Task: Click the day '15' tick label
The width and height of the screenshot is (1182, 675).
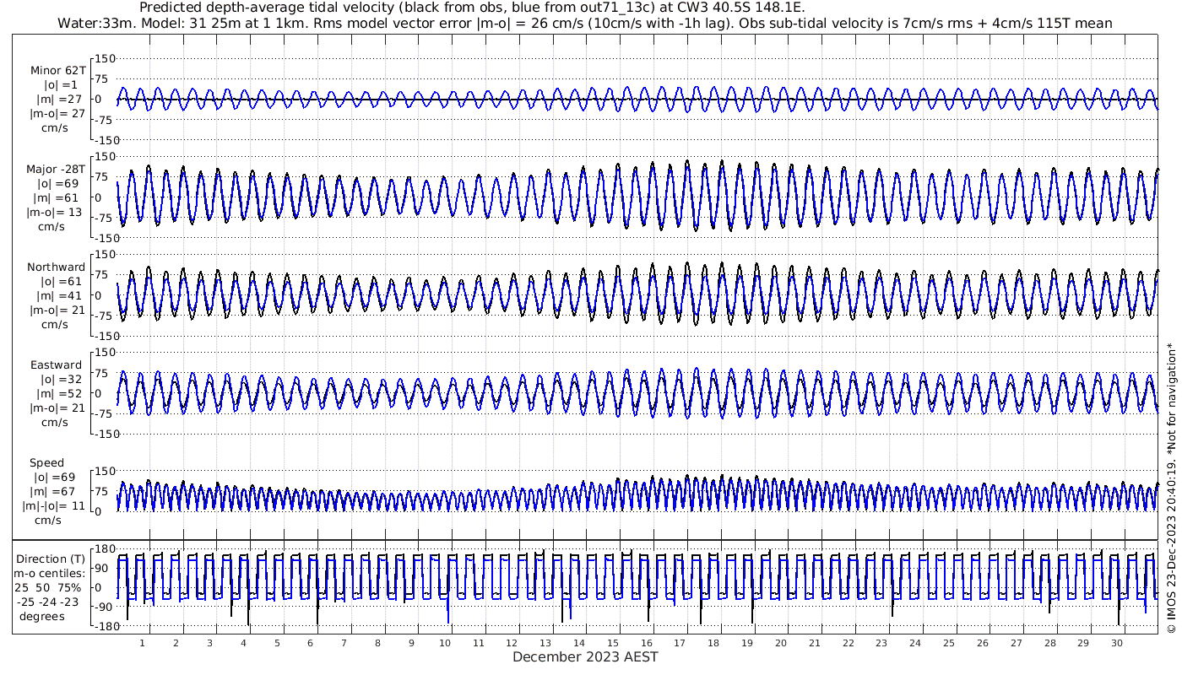Action: 613,643
